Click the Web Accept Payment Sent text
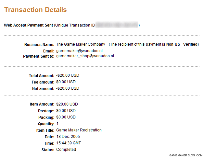Screen dimensions: 203x157 (28, 25)
